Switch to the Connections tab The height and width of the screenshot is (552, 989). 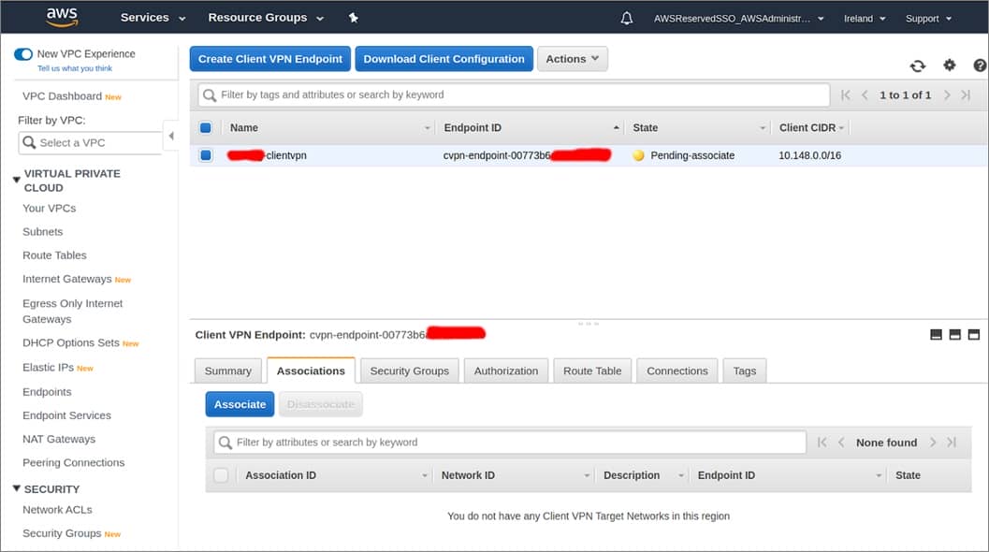(x=677, y=370)
